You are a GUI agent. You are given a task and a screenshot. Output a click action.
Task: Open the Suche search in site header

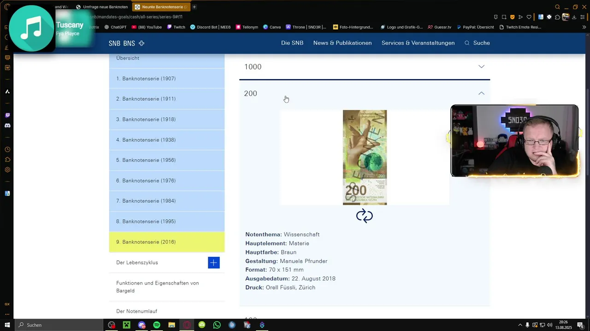477,43
